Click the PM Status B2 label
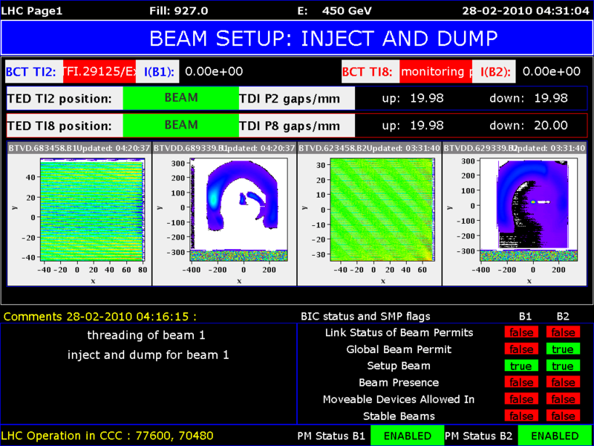This screenshot has width=594, height=446. 479,436
